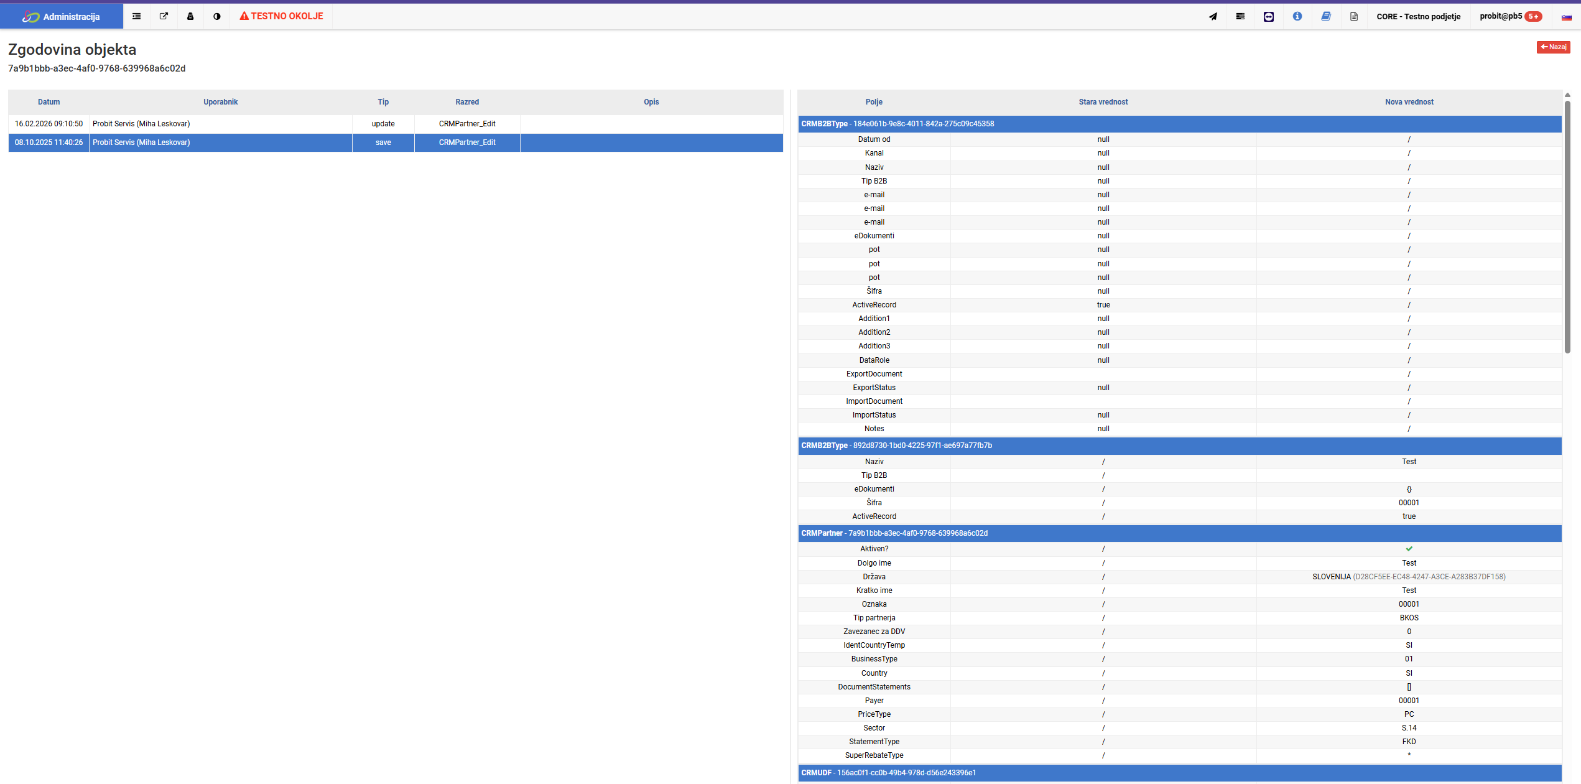
Task: Click the paper plane send icon
Action: 1213,16
